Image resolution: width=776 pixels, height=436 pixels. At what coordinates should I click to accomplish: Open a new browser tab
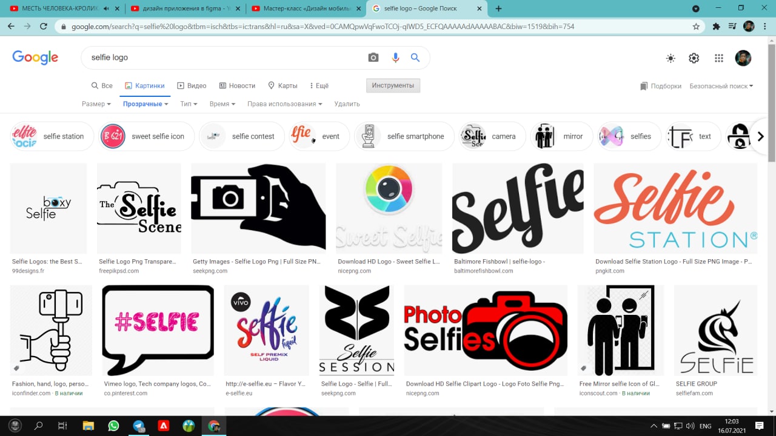point(499,8)
